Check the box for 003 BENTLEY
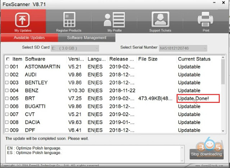230x168 pixels. coord(7,82)
